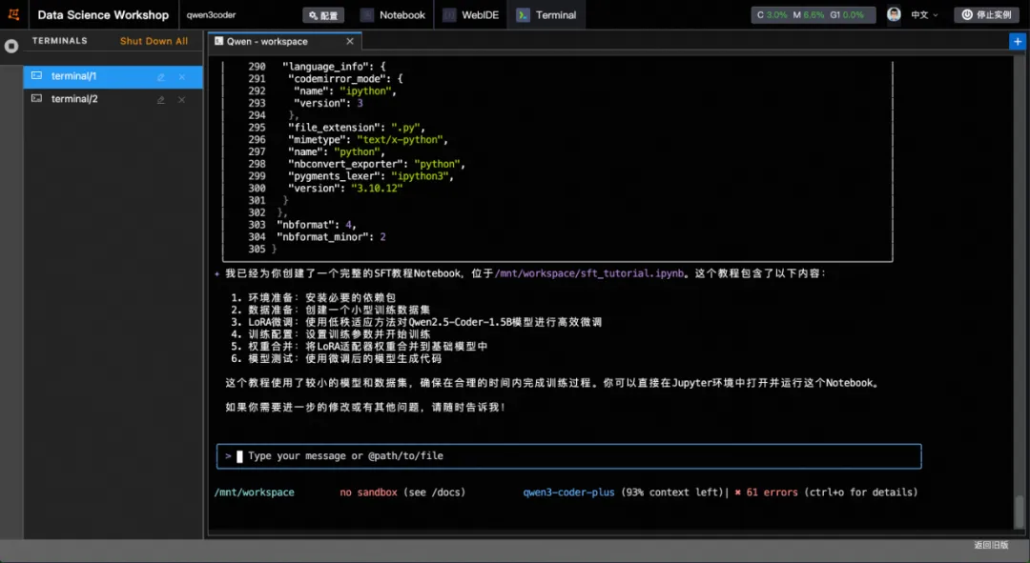Select terminal/2 in the terminals list

click(x=113, y=99)
